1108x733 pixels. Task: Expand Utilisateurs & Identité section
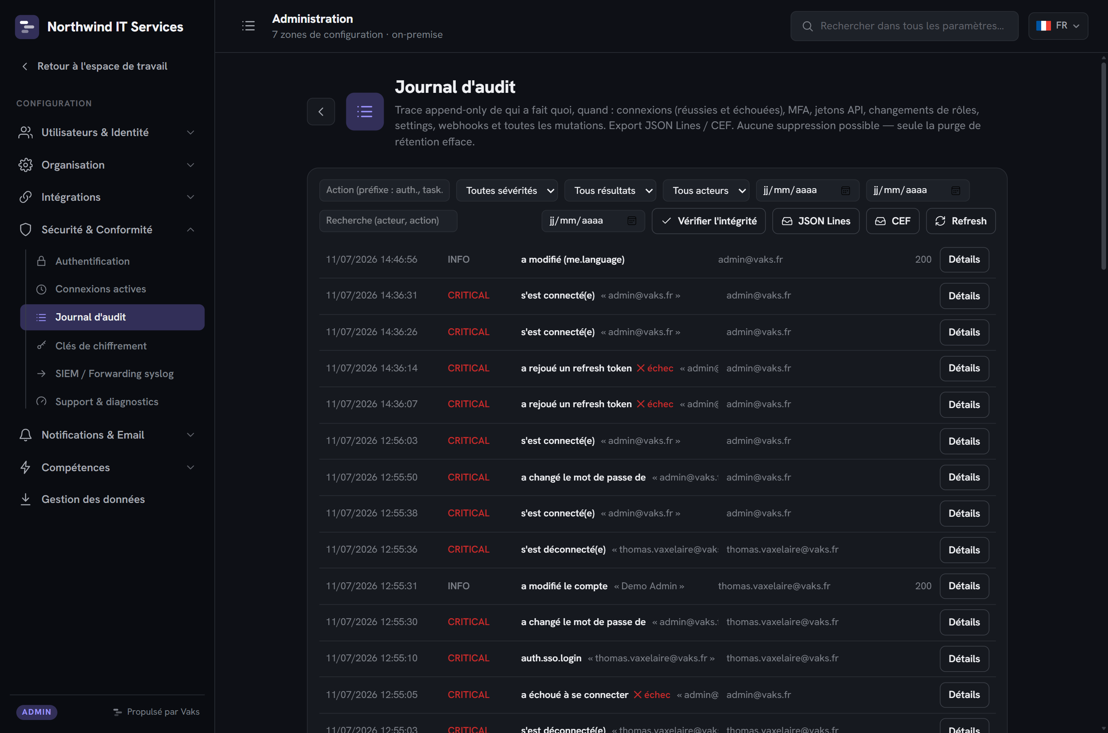tap(190, 132)
